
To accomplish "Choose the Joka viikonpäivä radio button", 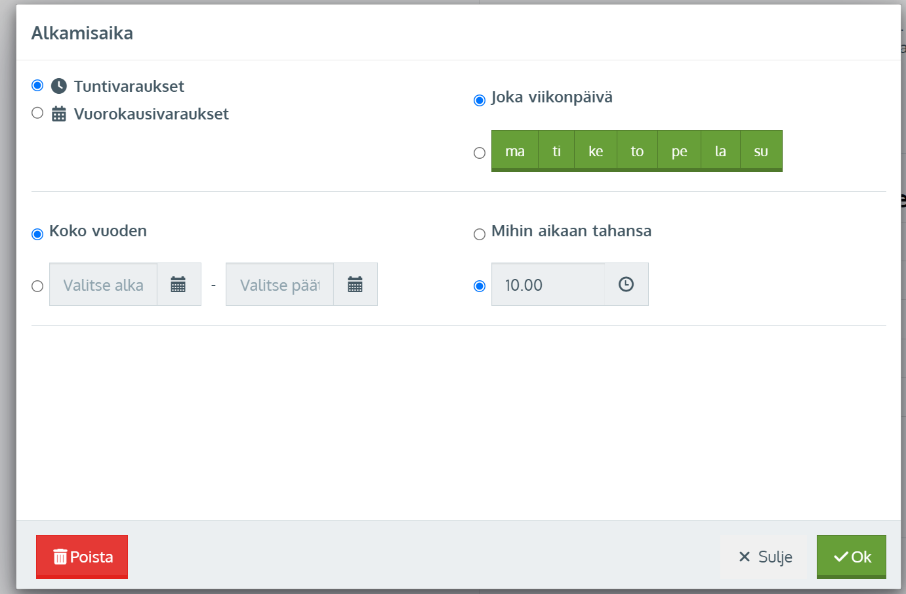I will click(480, 100).
